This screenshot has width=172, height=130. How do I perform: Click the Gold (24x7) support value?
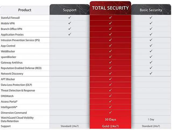pos(110,126)
